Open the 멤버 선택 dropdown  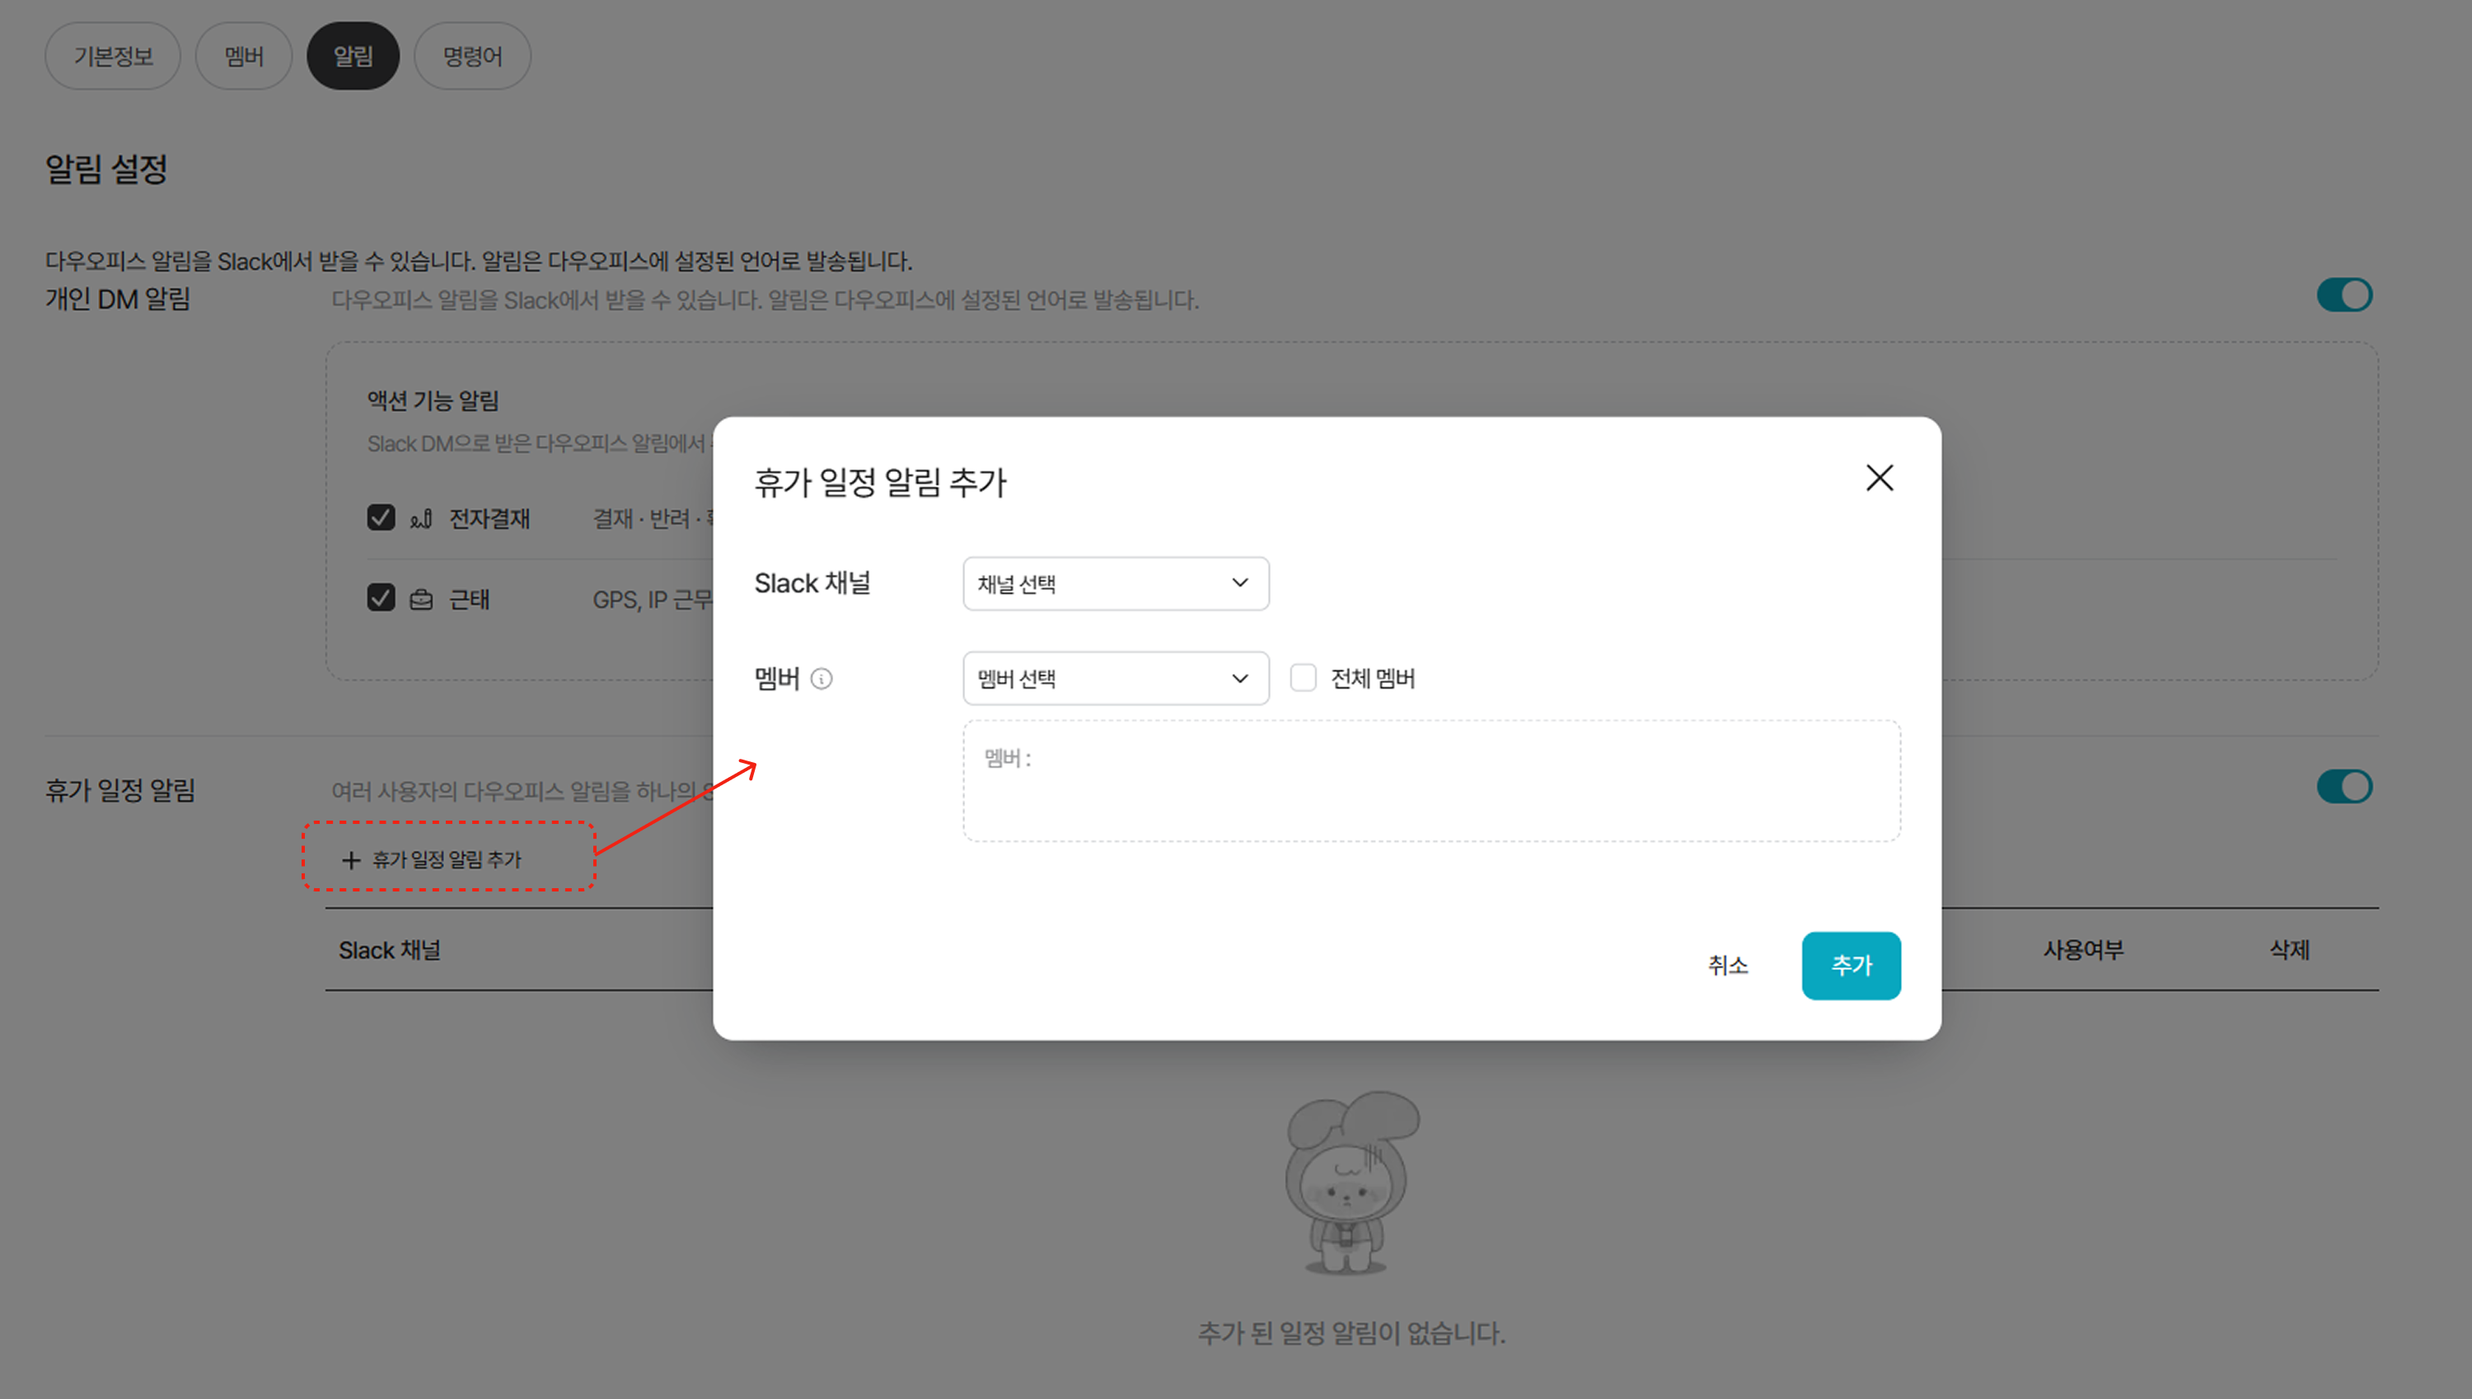pyautogui.click(x=1116, y=678)
